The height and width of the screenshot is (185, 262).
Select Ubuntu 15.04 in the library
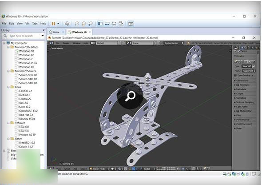click(27, 119)
